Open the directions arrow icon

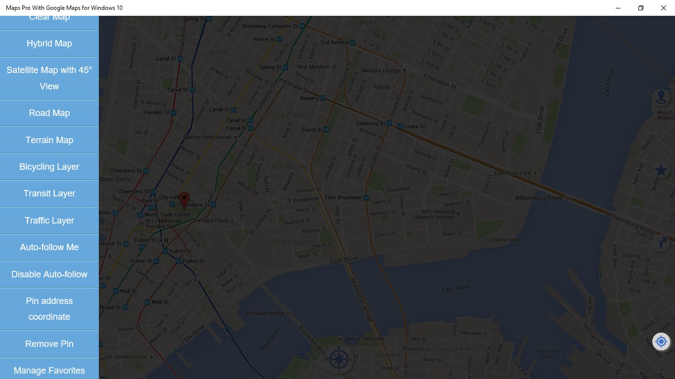click(661, 243)
